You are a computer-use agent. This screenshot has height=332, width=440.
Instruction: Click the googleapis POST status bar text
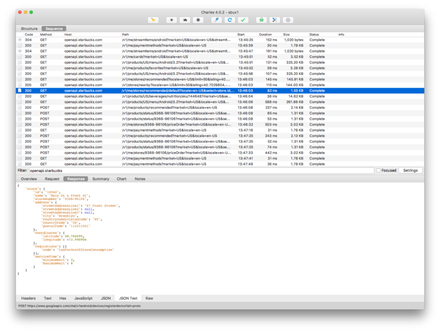79,306
